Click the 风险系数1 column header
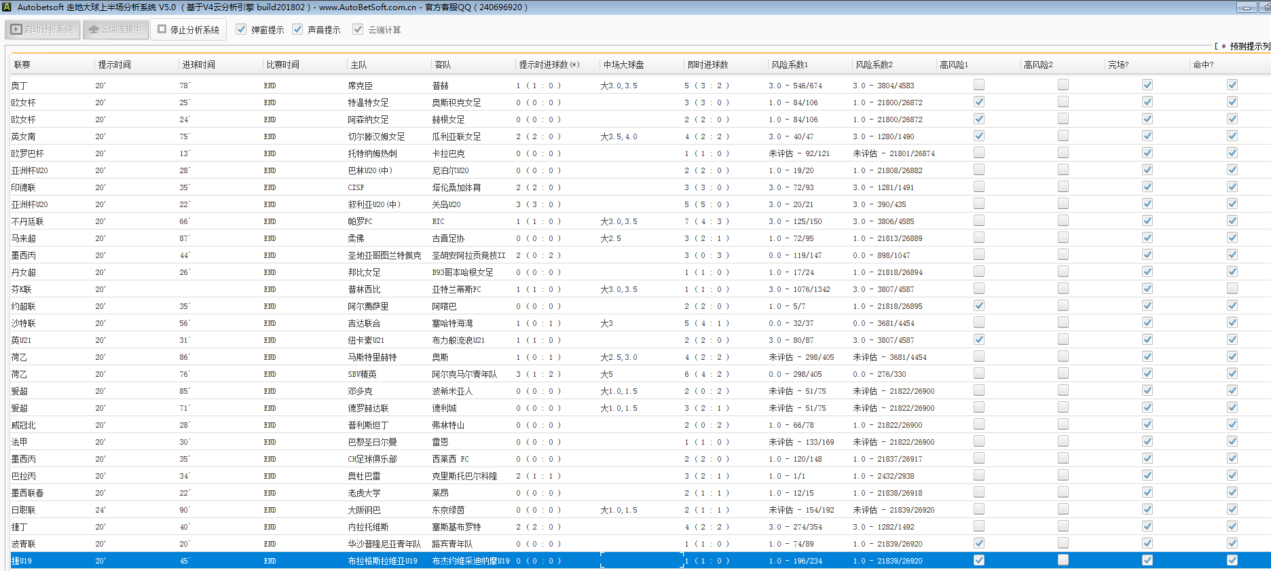 790,65
